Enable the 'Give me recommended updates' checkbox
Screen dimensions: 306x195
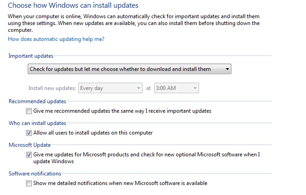29,111
